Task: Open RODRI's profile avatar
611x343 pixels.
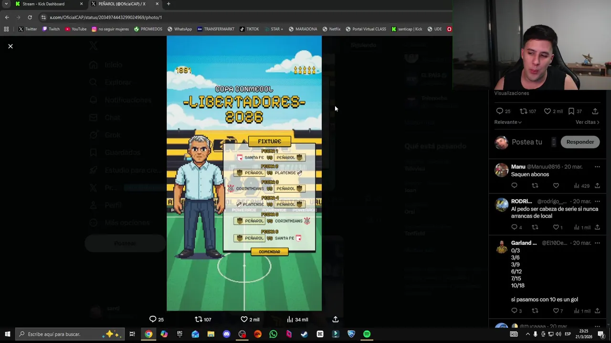Action: point(501,205)
